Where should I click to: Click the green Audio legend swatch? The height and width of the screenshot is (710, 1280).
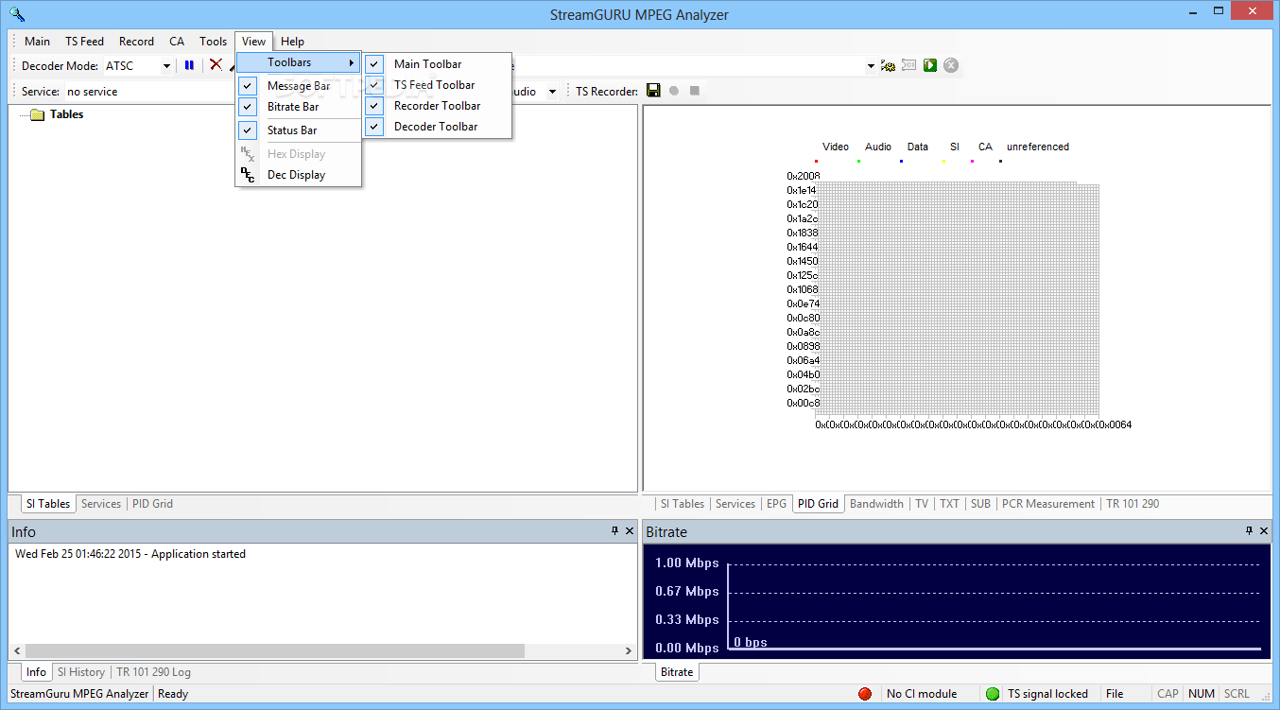[x=858, y=161]
